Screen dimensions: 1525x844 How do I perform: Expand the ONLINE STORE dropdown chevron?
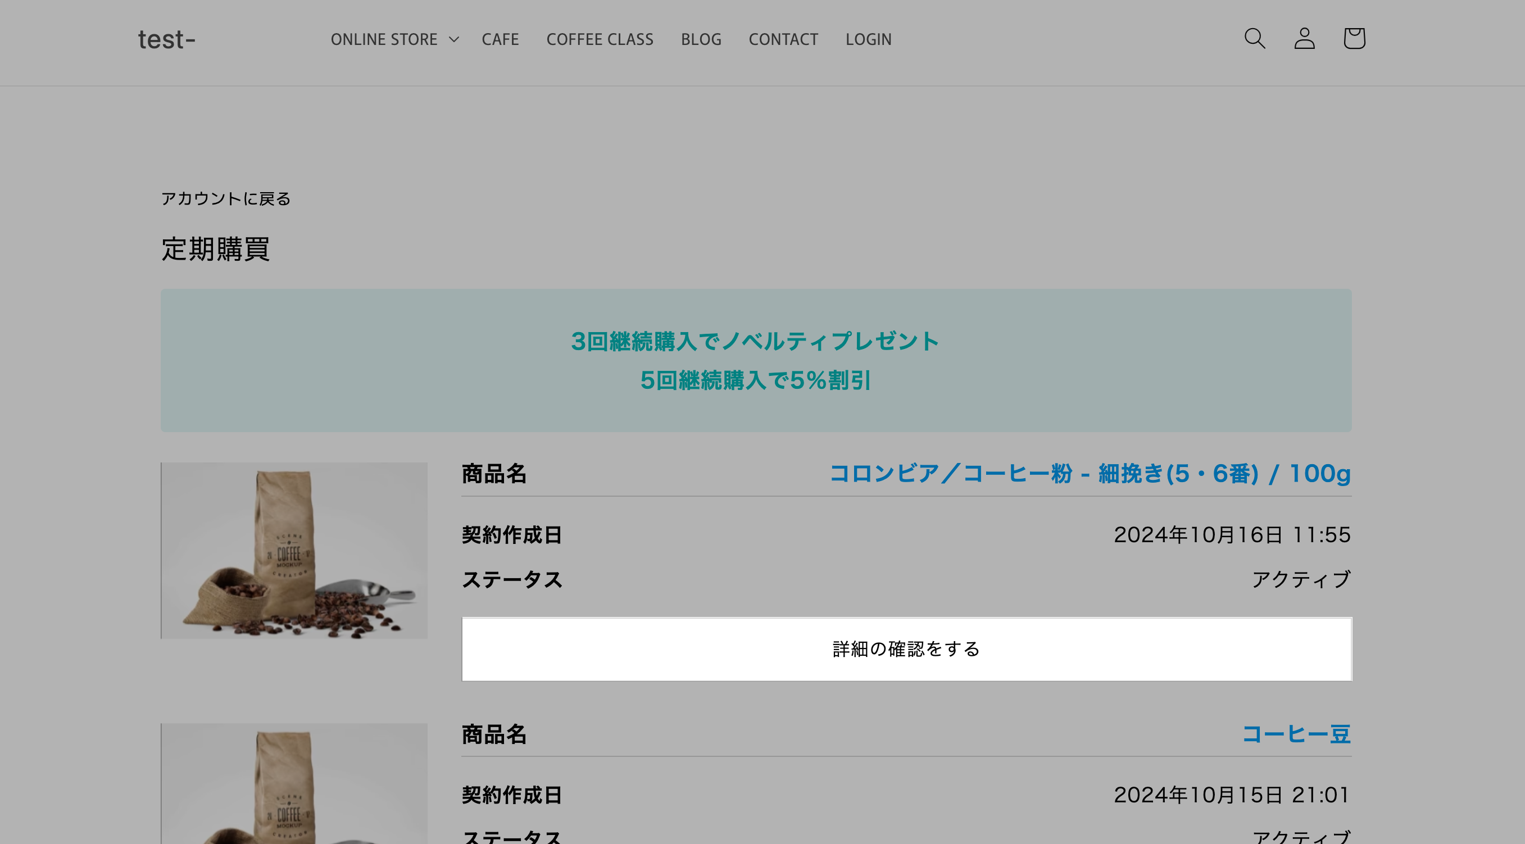pos(454,40)
